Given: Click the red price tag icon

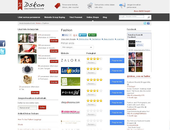Looking at the screenshot, I should 58,6.
